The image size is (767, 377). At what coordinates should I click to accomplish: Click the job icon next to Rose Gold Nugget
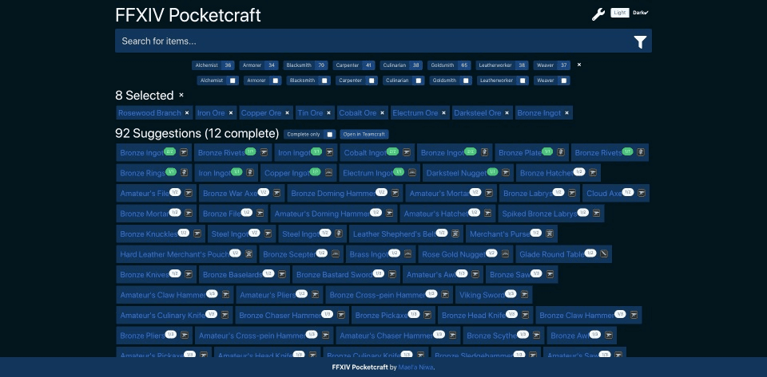tap(505, 254)
